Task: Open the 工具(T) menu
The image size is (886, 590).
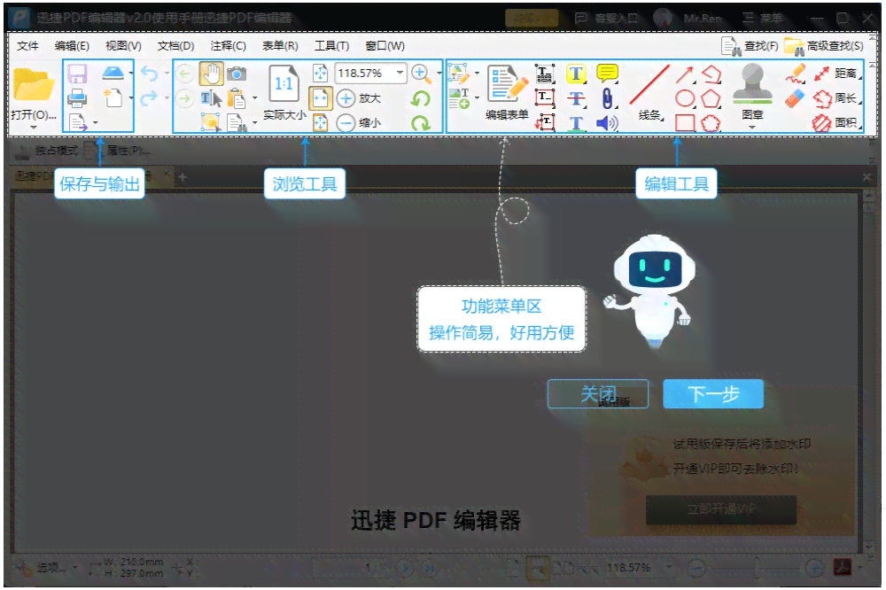Action: click(331, 46)
